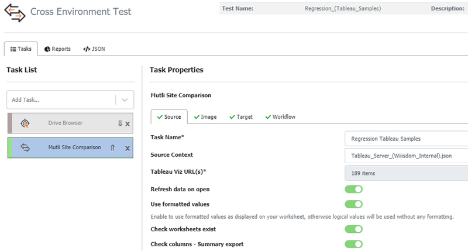
Task: Open the Tableau Viz URL(s) 189 items field
Action: (x=407, y=173)
